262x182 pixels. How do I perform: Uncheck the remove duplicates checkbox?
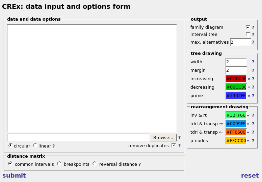[x=174, y=145]
